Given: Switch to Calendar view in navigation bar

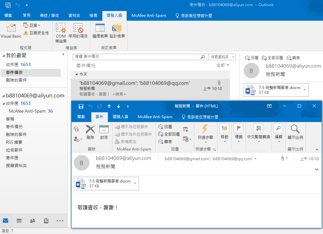Looking at the screenshot, I should [19, 221].
